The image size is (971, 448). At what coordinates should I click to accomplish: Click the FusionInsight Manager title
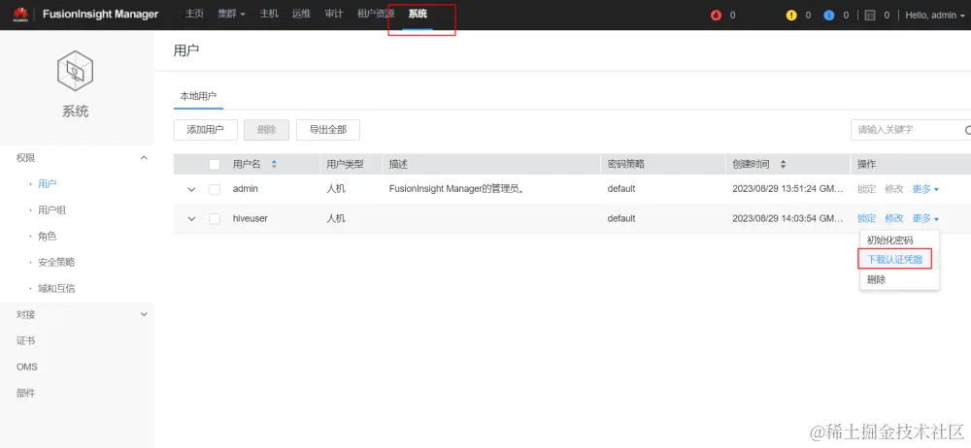pyautogui.click(x=100, y=15)
